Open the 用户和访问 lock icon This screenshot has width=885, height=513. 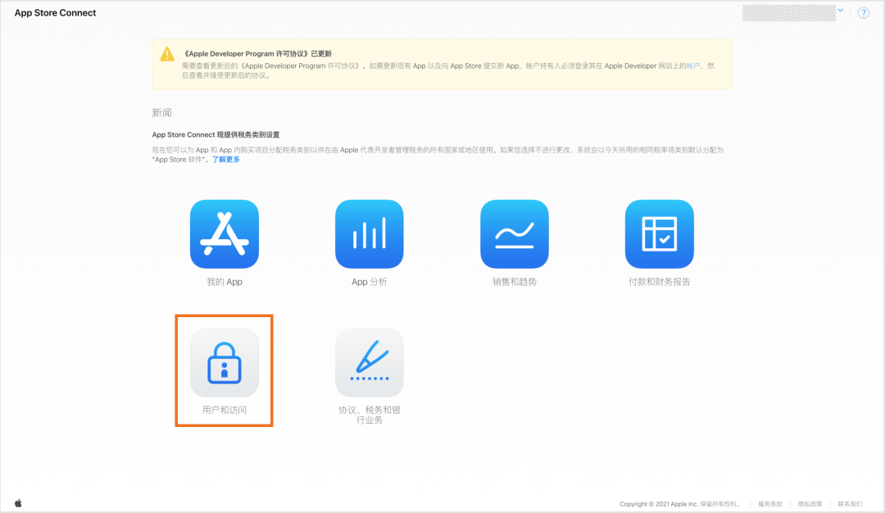click(x=224, y=363)
